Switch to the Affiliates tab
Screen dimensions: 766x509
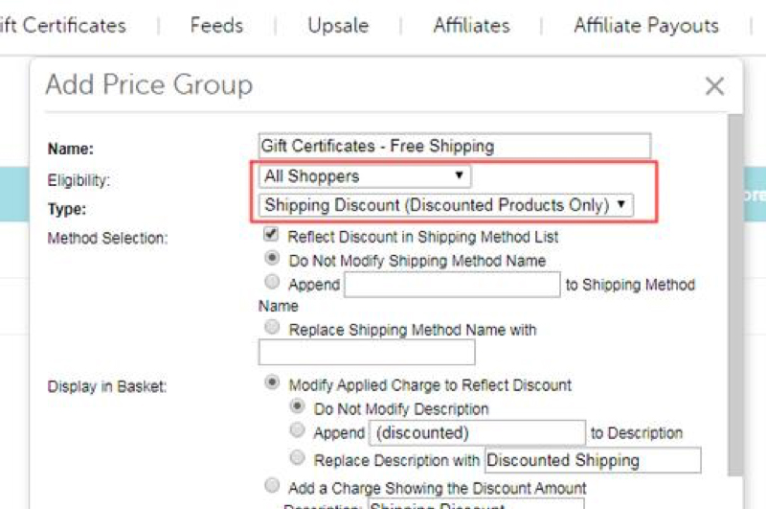tap(471, 26)
